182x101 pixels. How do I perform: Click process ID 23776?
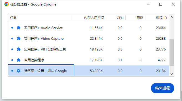point(161,49)
